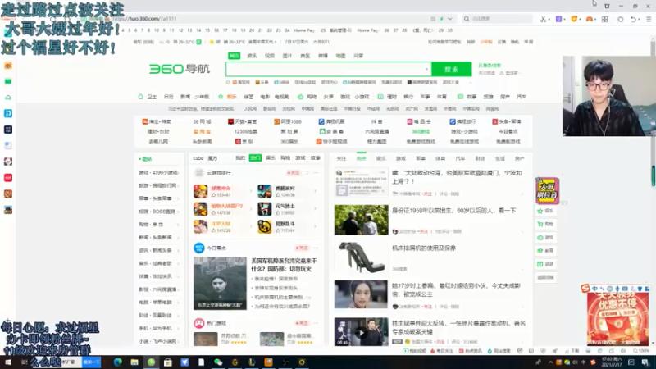Click 购物 in the right floating sidebar
The height and width of the screenshot is (369, 656).
546,224
